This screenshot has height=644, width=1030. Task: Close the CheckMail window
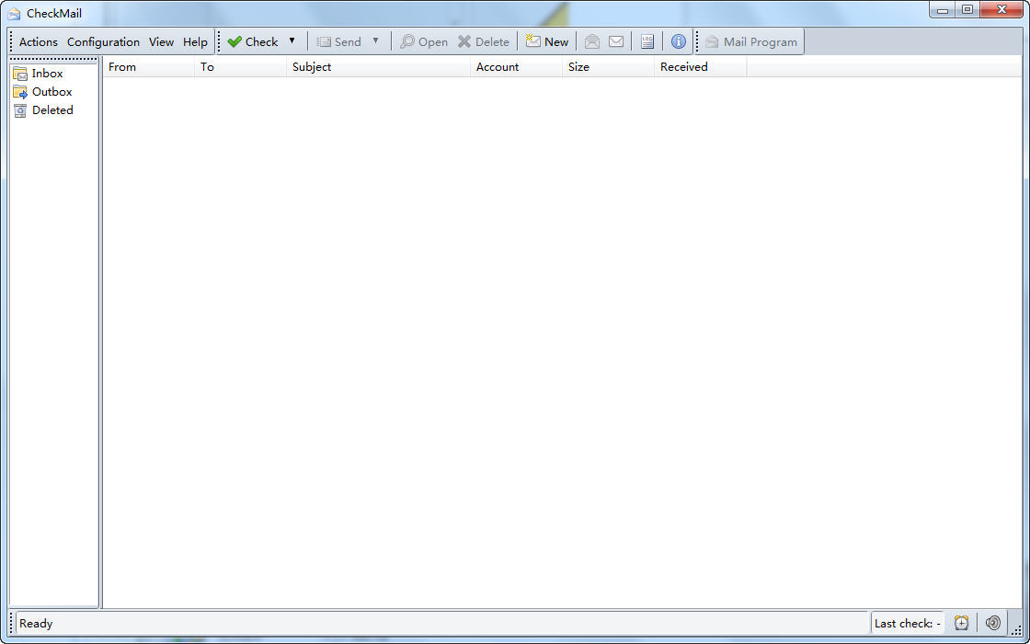point(1001,9)
